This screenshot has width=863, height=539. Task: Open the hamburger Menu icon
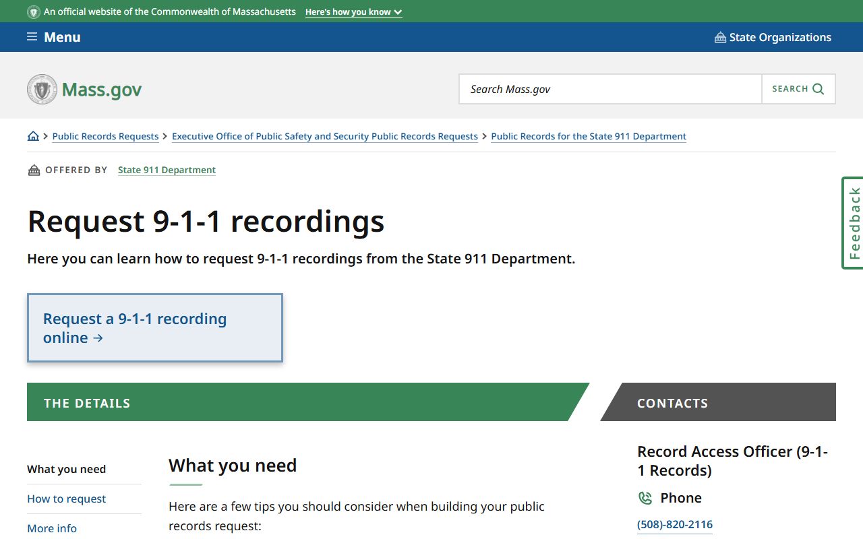click(x=32, y=37)
